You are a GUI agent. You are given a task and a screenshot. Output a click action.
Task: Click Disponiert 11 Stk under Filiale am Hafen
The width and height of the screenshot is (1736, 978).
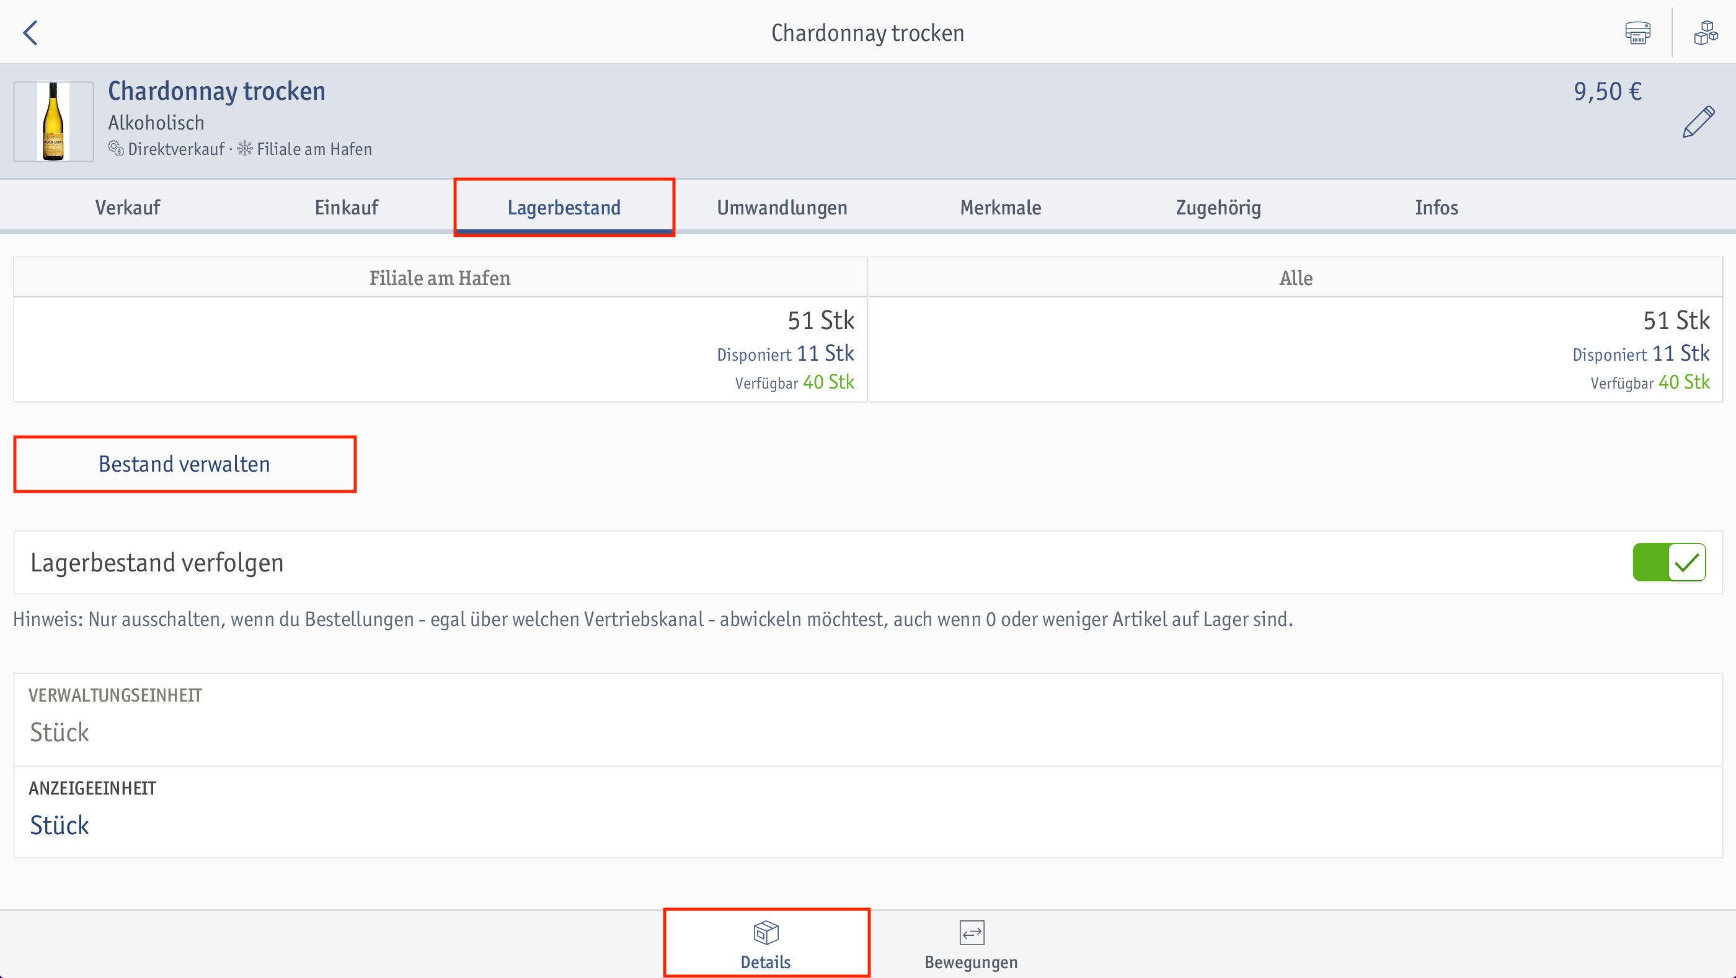pyautogui.click(x=785, y=354)
